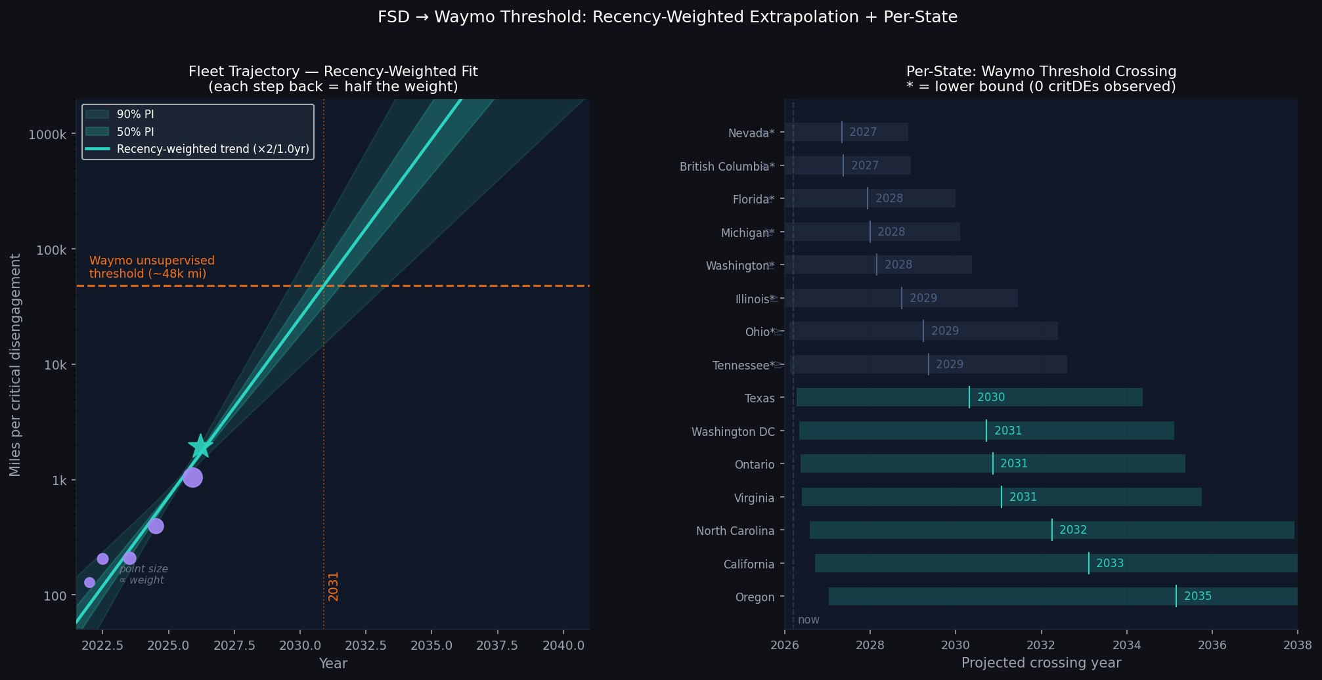Click the 10k y-axis tick label
The height and width of the screenshot is (680, 1322).
tap(56, 365)
